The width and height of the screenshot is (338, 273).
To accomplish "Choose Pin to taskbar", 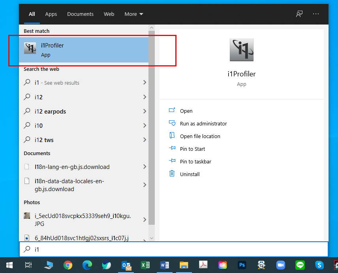I will 195,161.
